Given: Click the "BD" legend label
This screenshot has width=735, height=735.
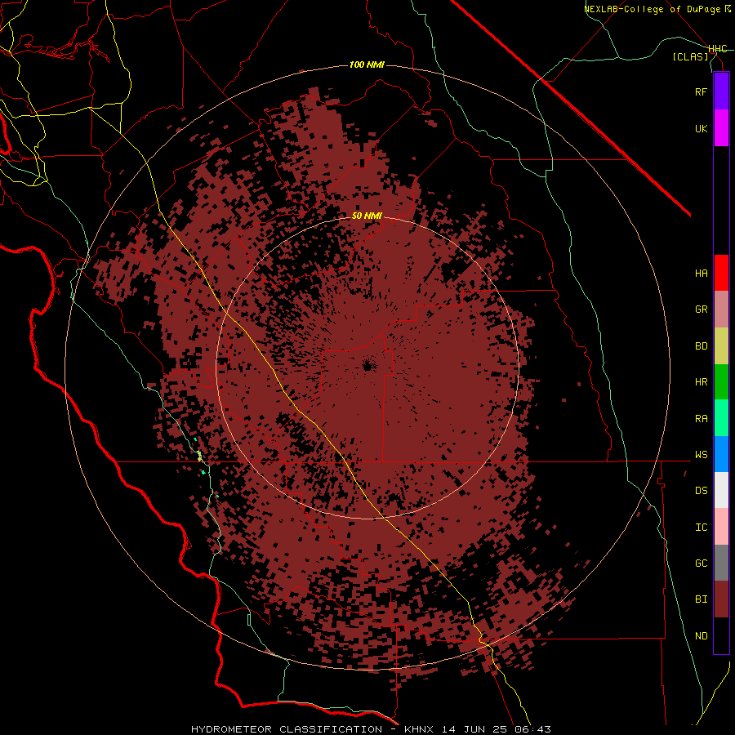Looking at the screenshot, I should click(701, 346).
